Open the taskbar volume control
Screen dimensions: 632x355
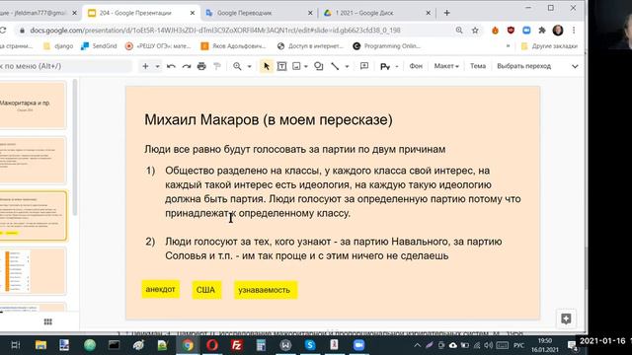(x=489, y=345)
